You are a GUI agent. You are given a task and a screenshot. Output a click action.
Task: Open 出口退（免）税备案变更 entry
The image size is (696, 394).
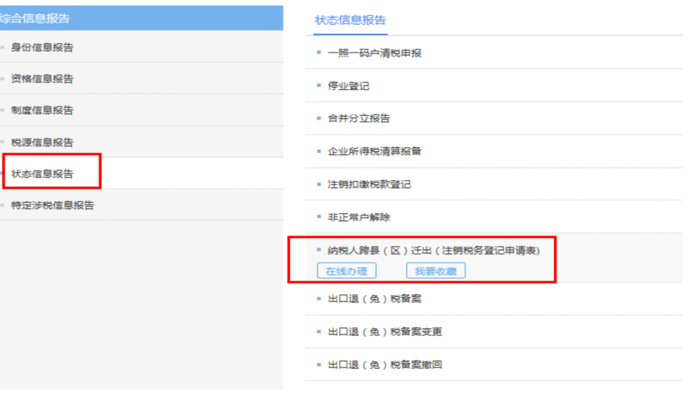(x=385, y=332)
